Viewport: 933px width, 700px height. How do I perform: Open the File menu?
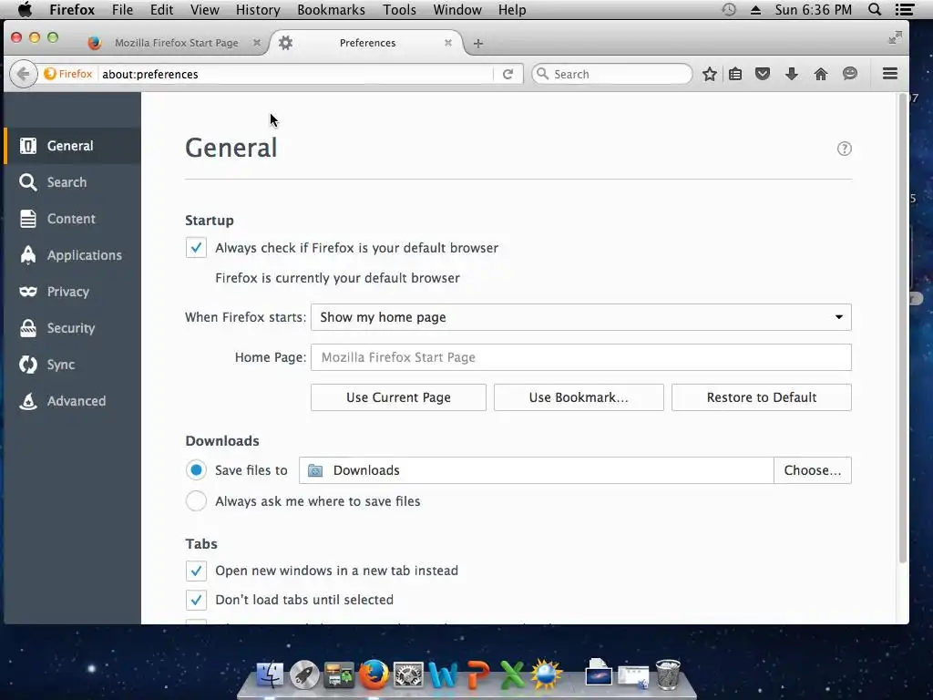[122, 9]
